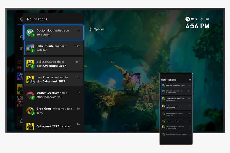Click the notification bell icon in guide

[x=21, y=121]
